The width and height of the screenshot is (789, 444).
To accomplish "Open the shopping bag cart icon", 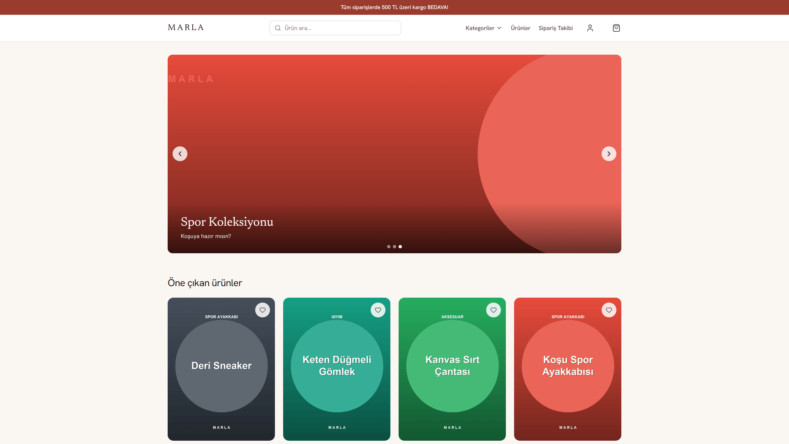I will (616, 28).
